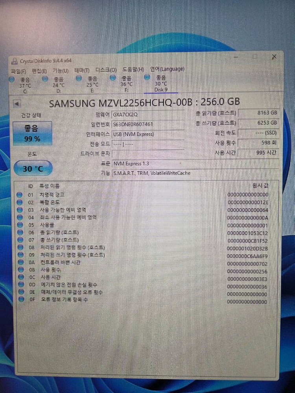Click the firmware field GXA7CK2Q
The width and height of the screenshot is (295, 393).
[x=148, y=114]
